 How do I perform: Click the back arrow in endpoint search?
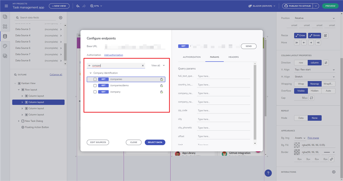tap(89, 65)
